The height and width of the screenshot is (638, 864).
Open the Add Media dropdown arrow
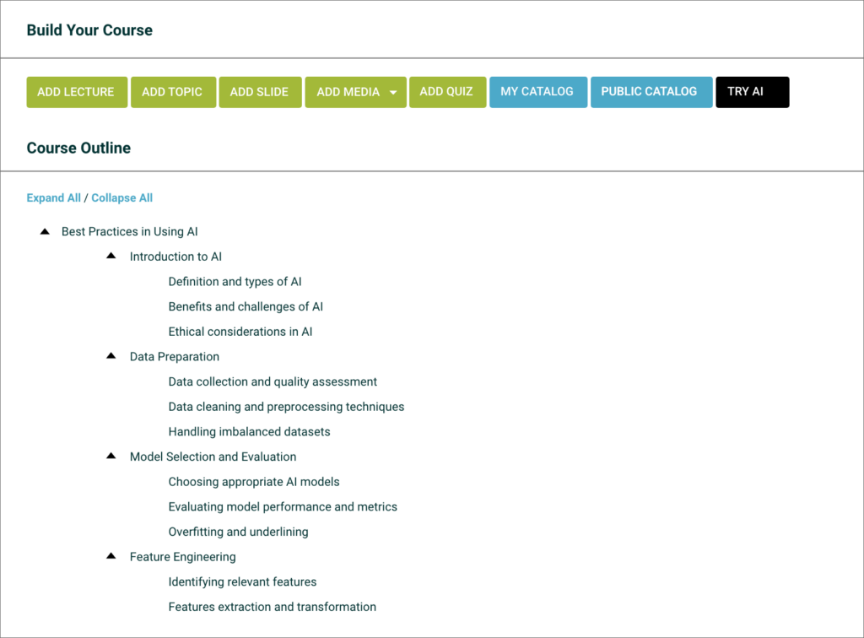click(393, 93)
